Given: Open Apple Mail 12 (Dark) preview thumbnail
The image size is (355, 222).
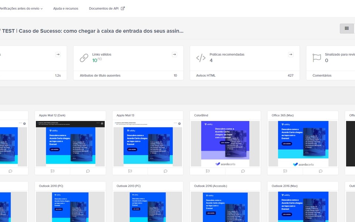Looking at the screenshot, I should (70, 144).
